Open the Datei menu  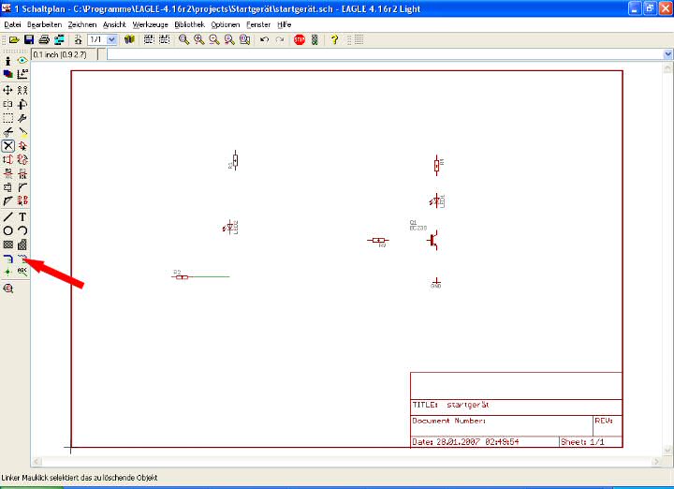click(13, 23)
